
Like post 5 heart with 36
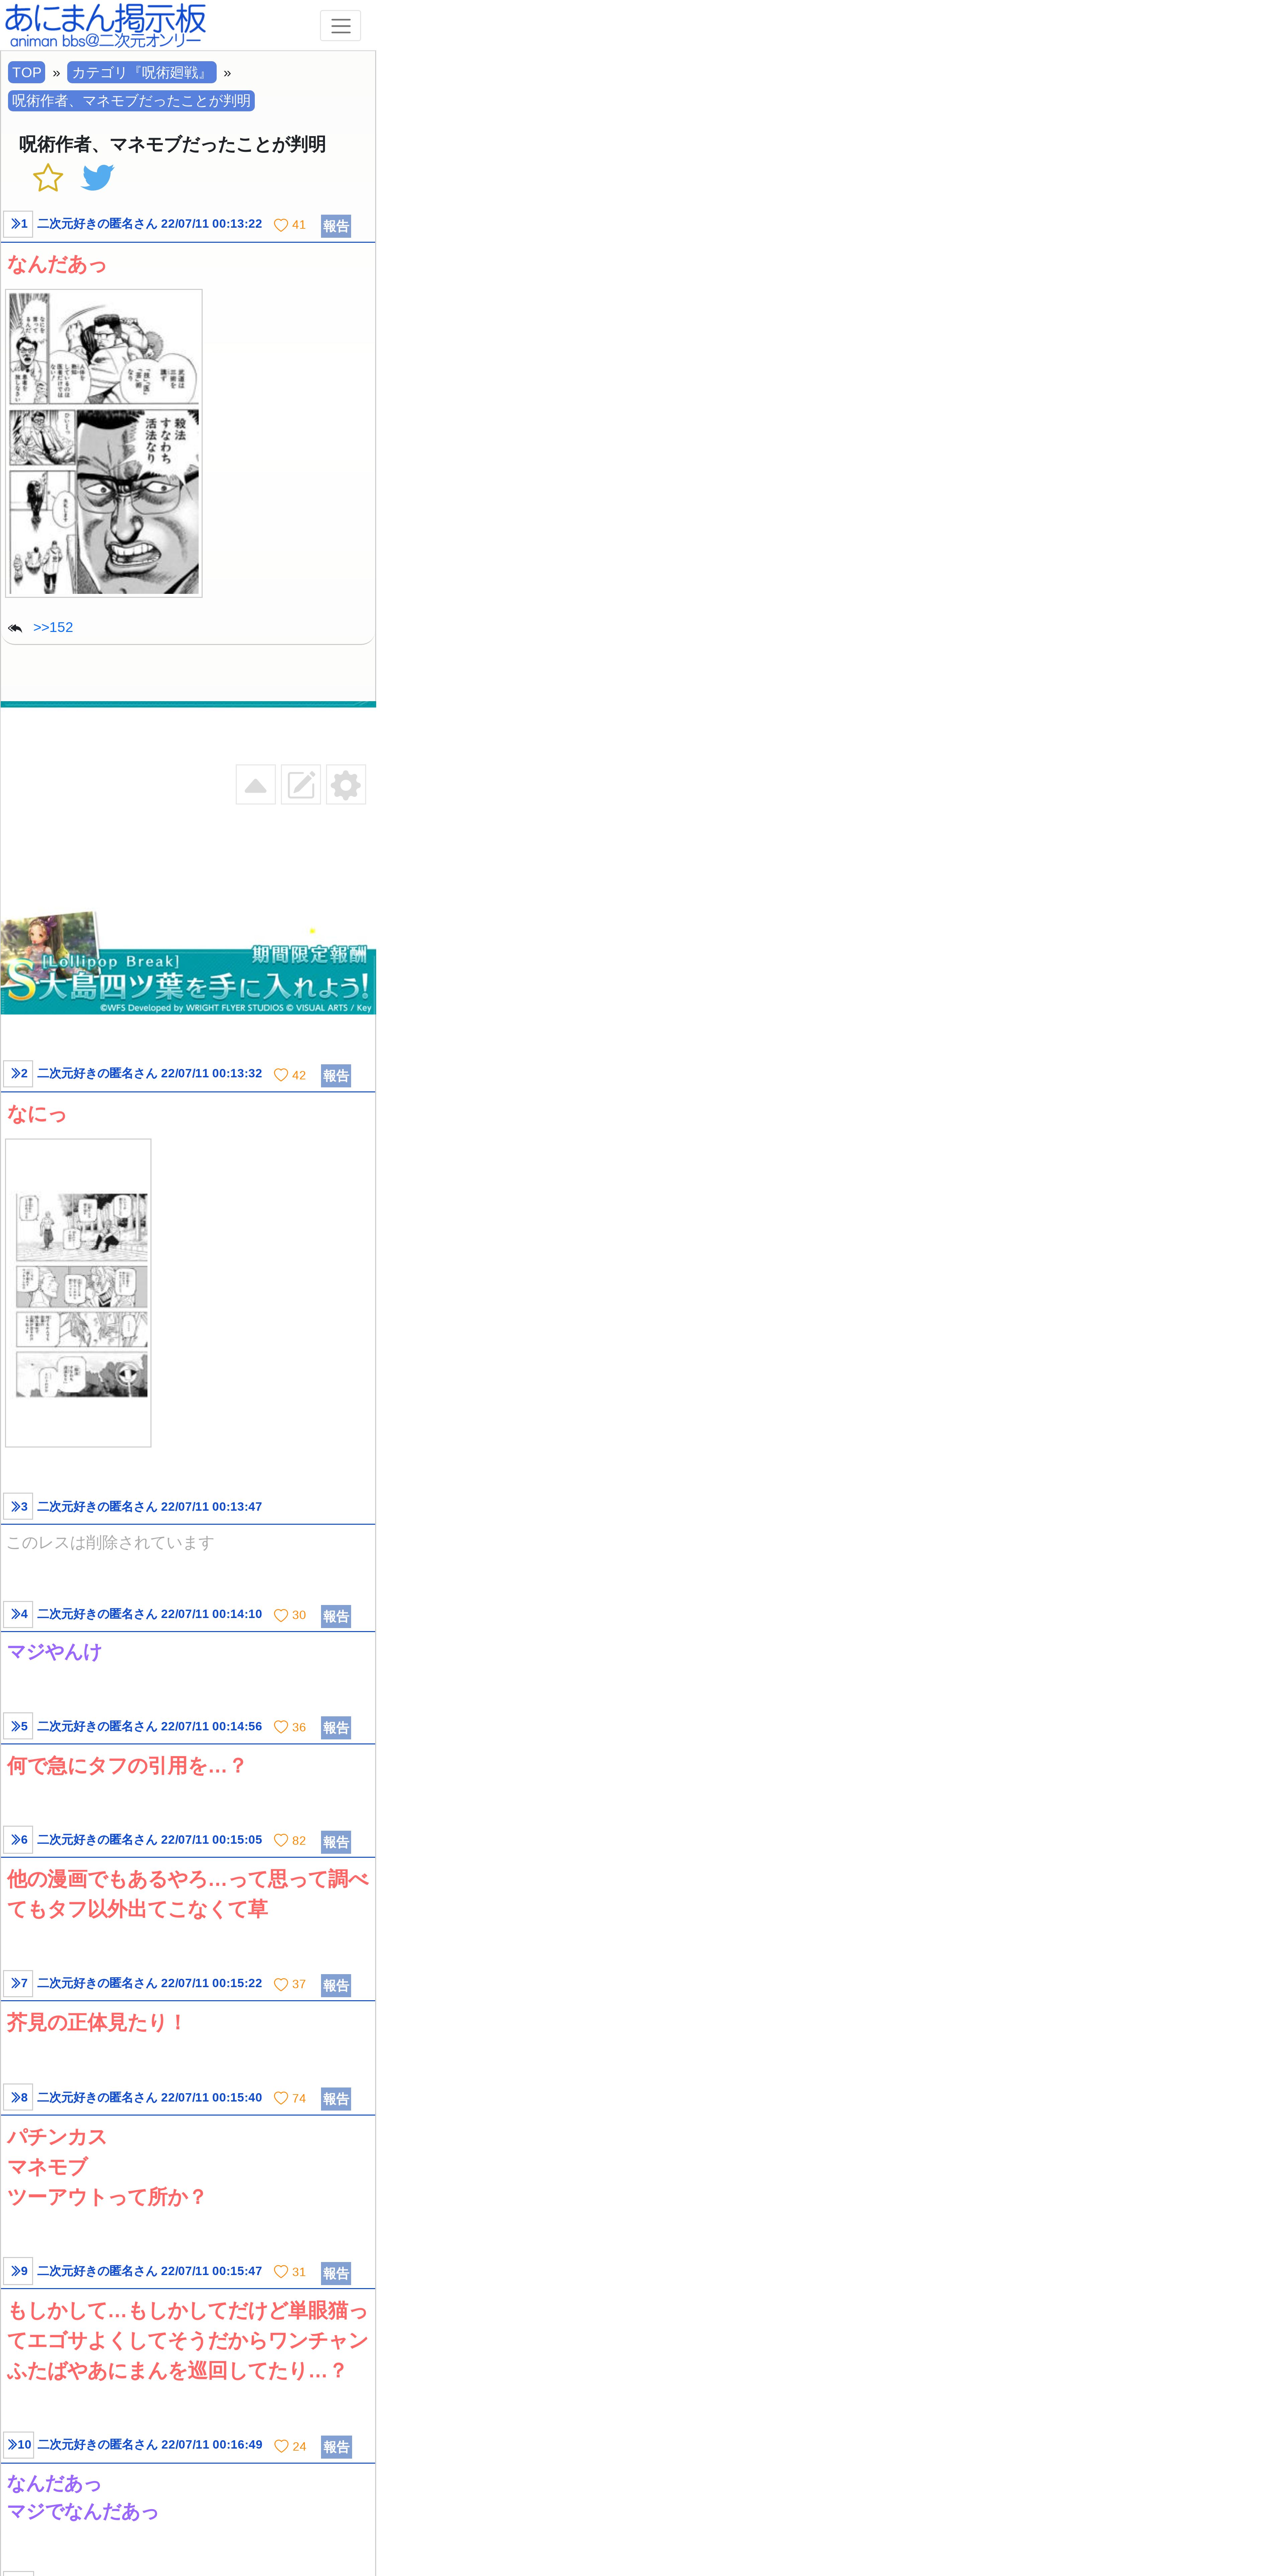[290, 1727]
